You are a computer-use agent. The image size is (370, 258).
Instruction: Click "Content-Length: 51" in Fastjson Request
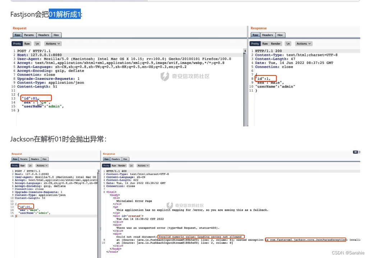pyautogui.click(x=37, y=87)
